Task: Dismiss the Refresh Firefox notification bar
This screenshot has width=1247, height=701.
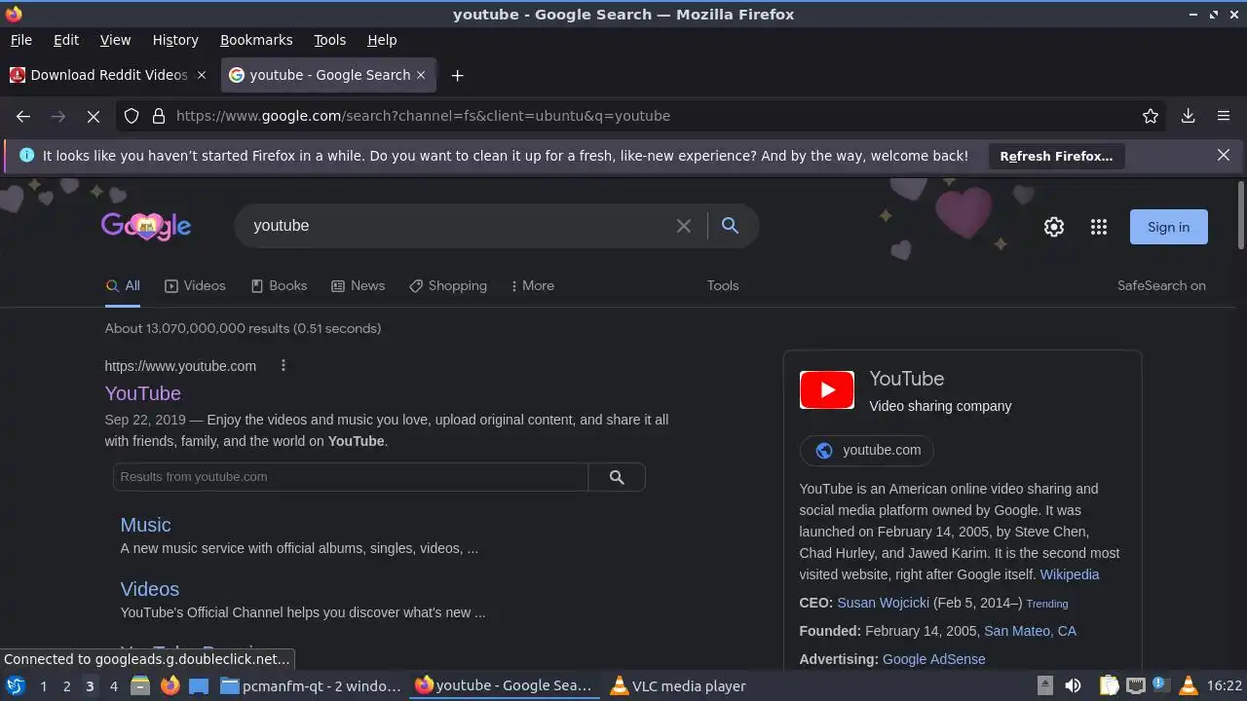Action: 1224,155
